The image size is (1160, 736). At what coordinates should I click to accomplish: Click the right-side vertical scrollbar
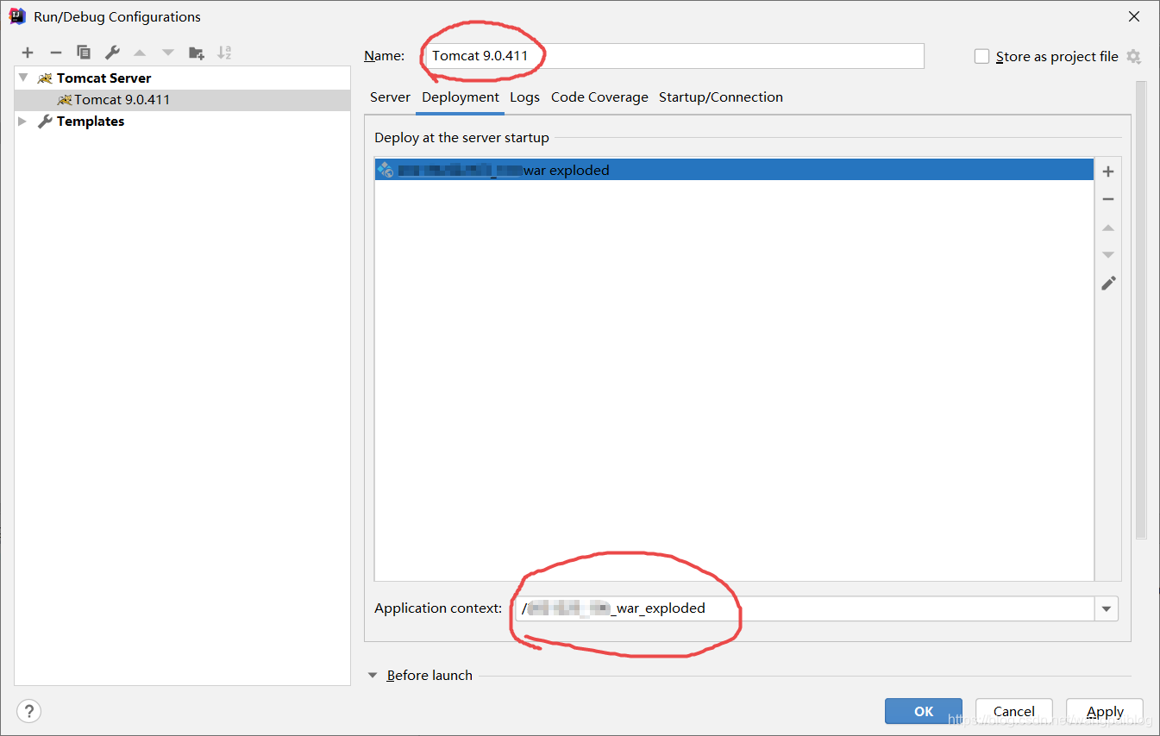click(x=1140, y=310)
